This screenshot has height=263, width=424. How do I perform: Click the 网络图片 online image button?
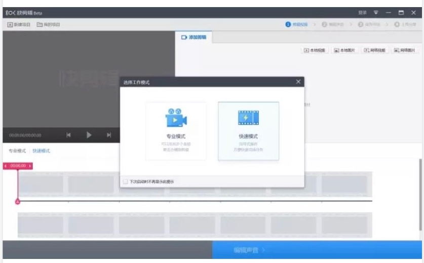coord(405,50)
